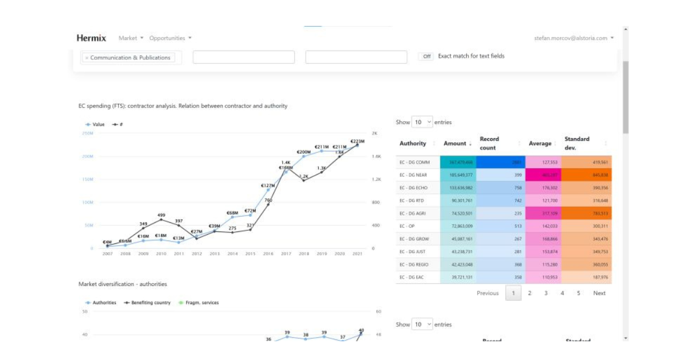Hide Benefiting country series in legend
The height and width of the screenshot is (357, 683).
point(147,303)
